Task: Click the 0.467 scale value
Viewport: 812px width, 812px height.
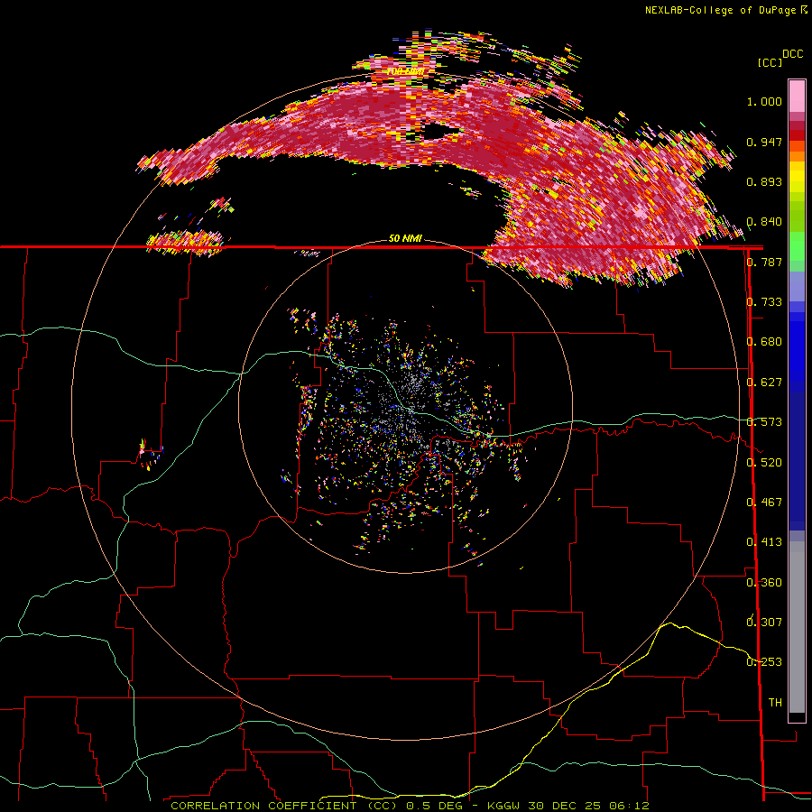Action: click(x=764, y=503)
